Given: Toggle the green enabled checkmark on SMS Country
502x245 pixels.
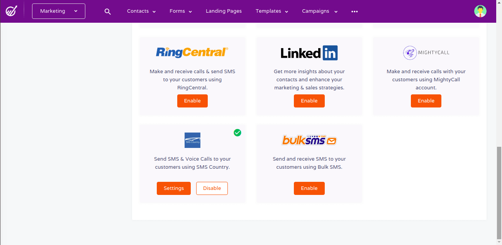Looking at the screenshot, I should click(x=237, y=133).
